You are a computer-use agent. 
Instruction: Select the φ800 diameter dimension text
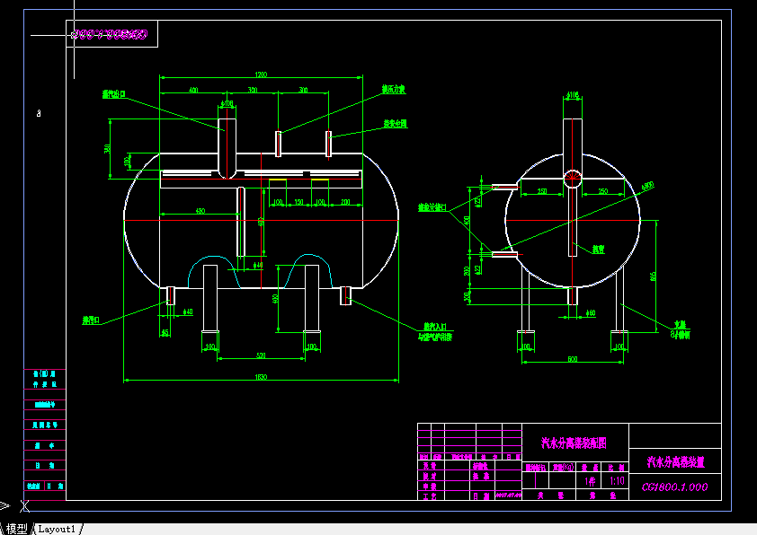648,186
